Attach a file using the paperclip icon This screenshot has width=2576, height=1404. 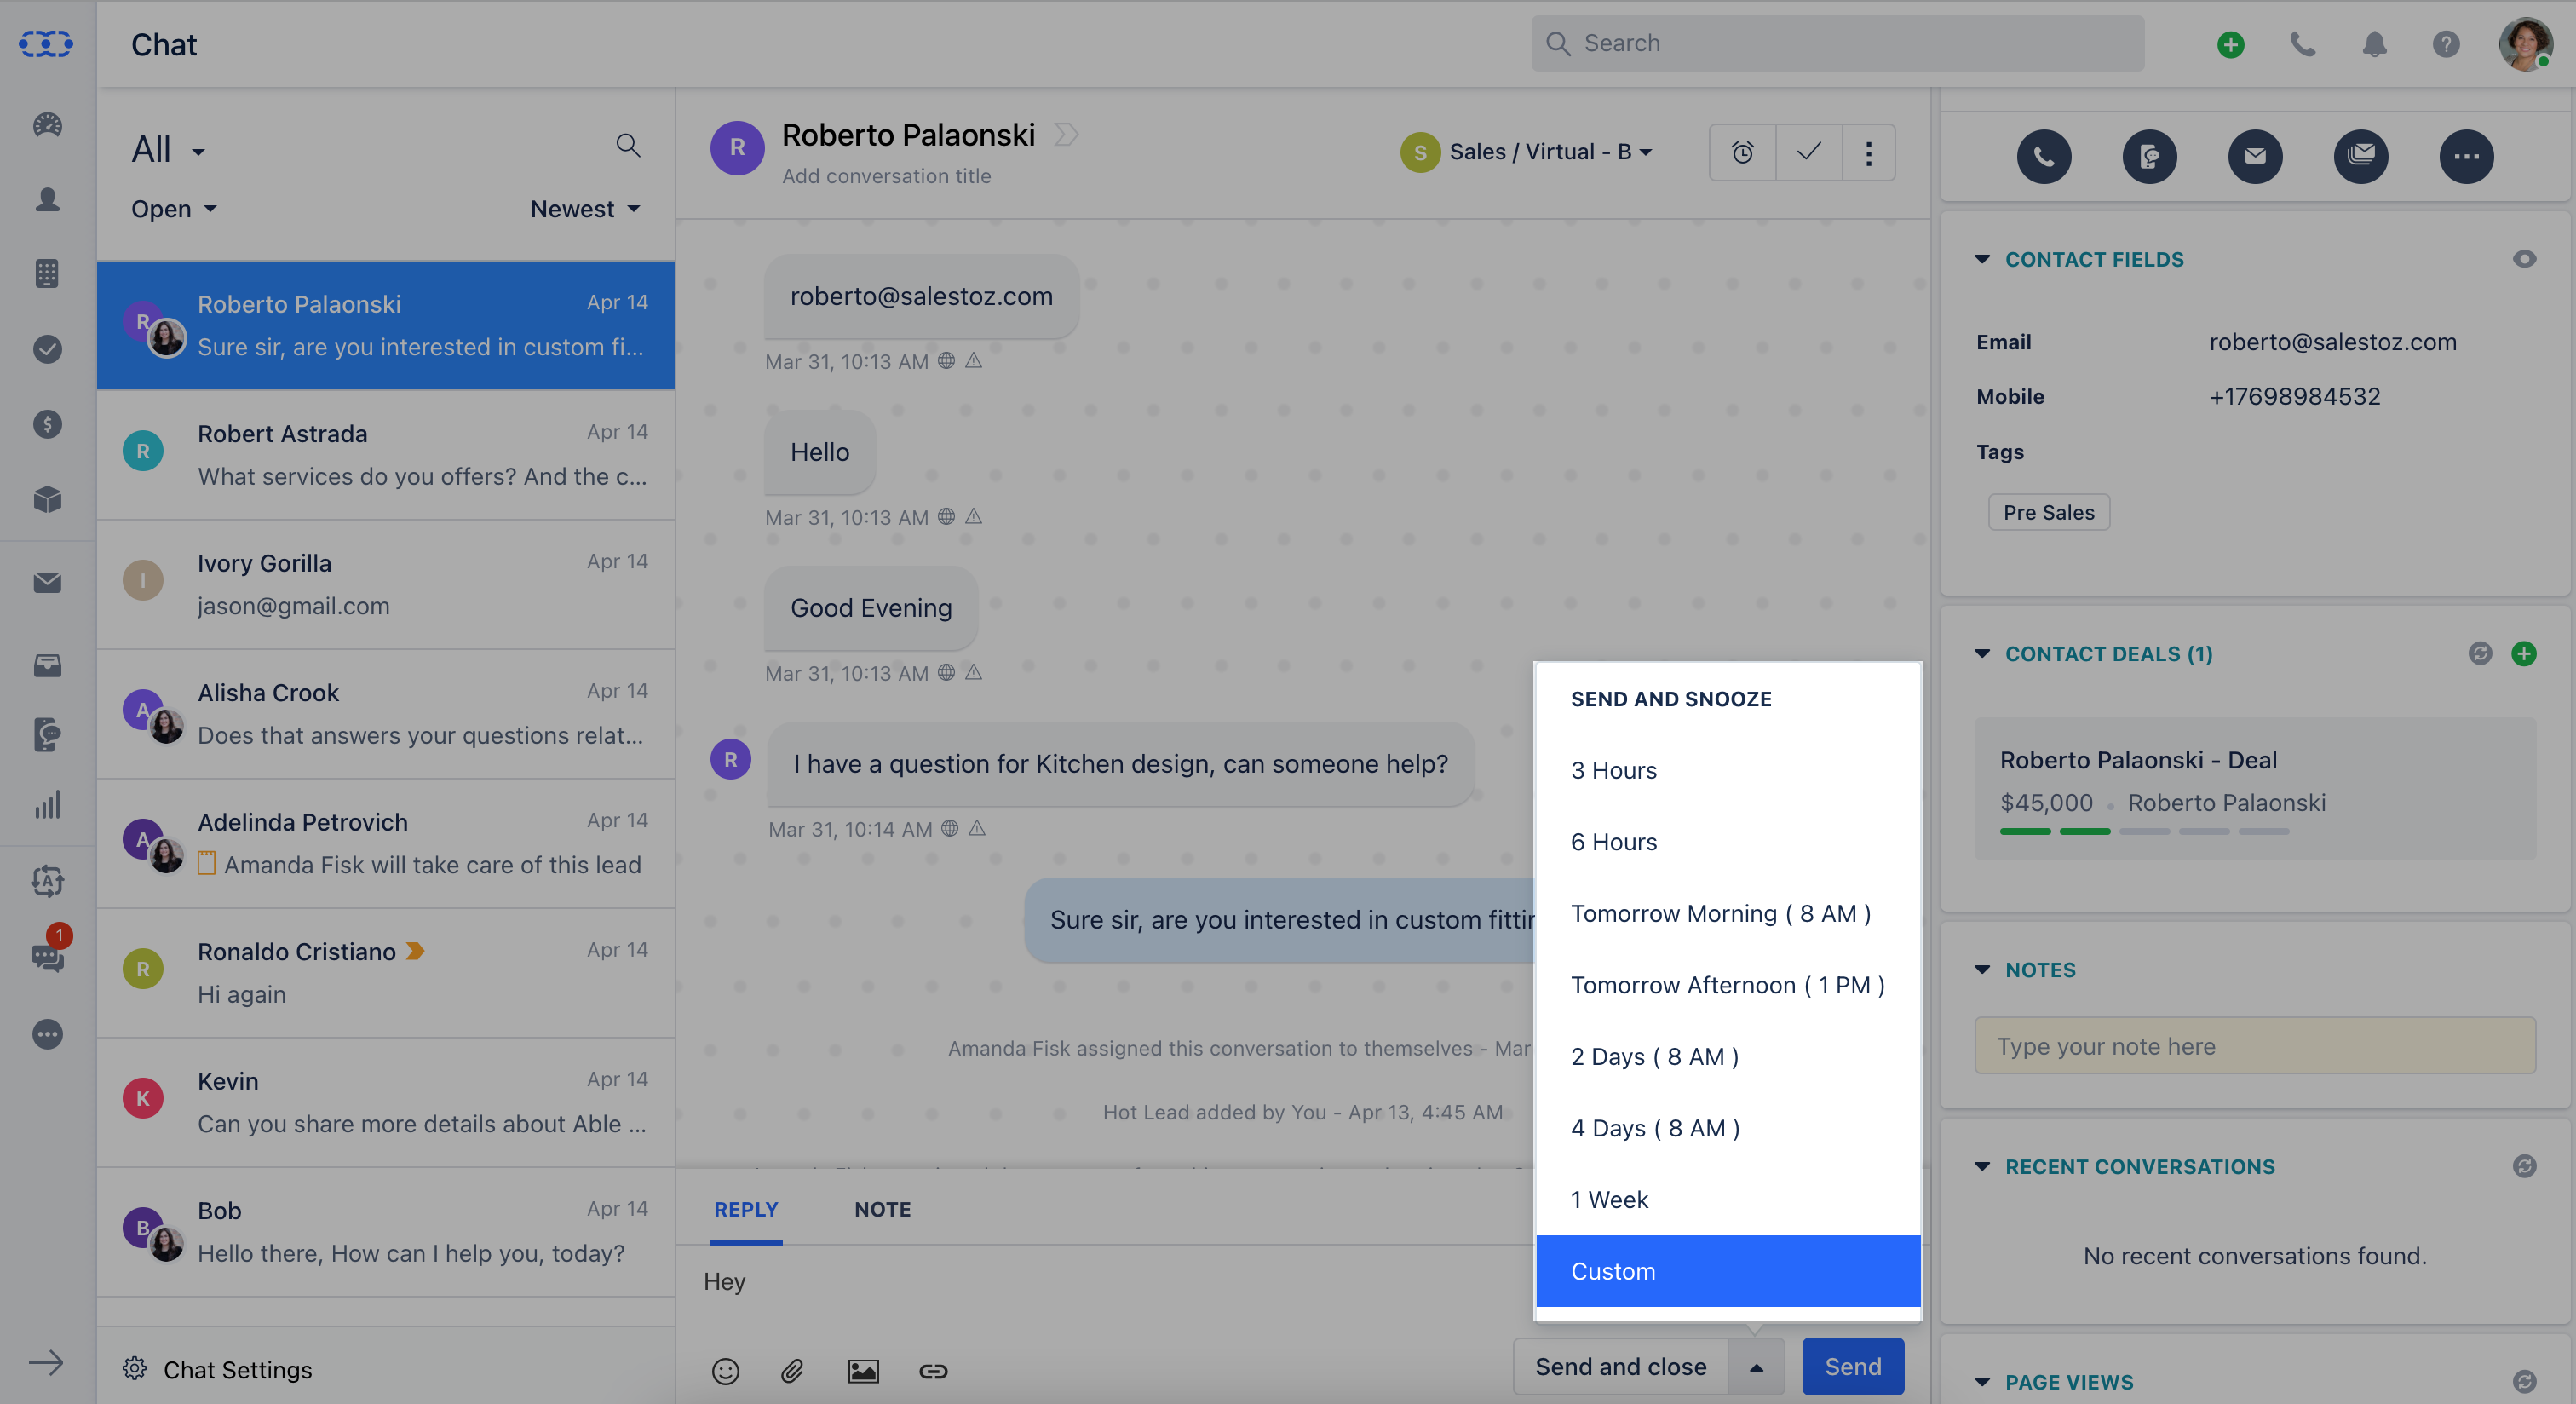click(792, 1370)
